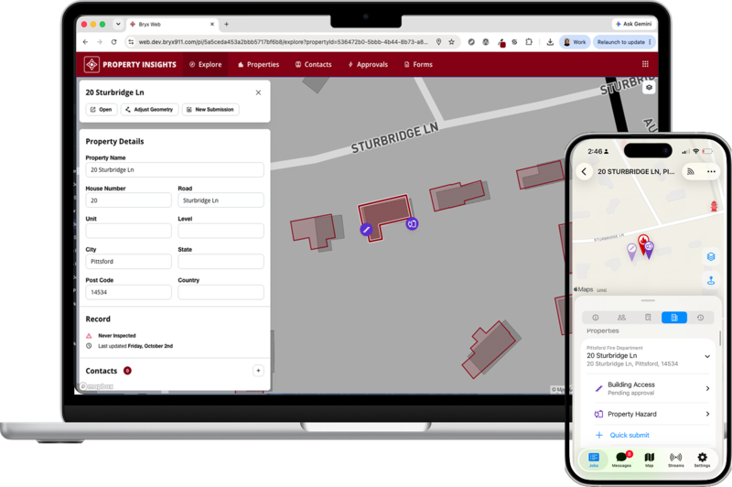Screen dimensions: 732x487
Task: Select the notes tab in phone segment bar
Action: pos(648,318)
